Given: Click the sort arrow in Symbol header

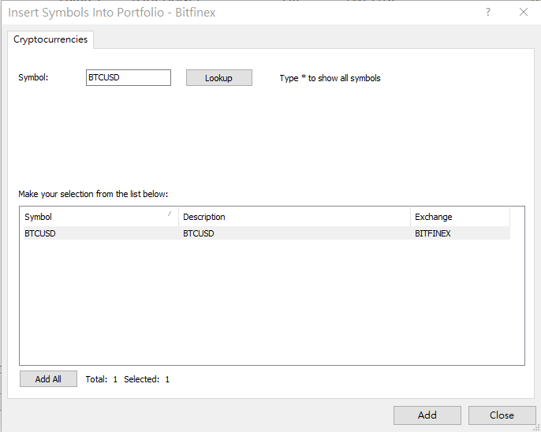Looking at the screenshot, I should [170, 214].
